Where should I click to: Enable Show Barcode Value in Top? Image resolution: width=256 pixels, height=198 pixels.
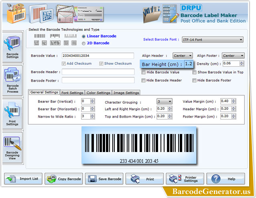(x=195, y=72)
